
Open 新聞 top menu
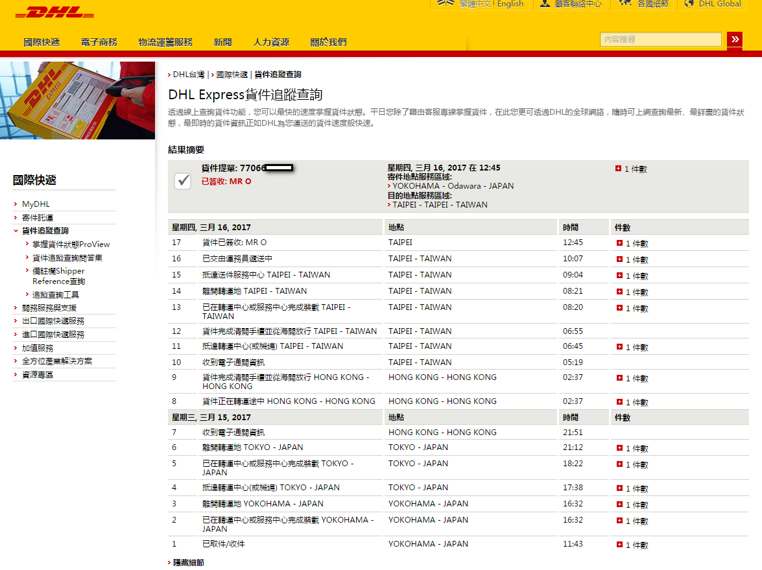point(222,42)
